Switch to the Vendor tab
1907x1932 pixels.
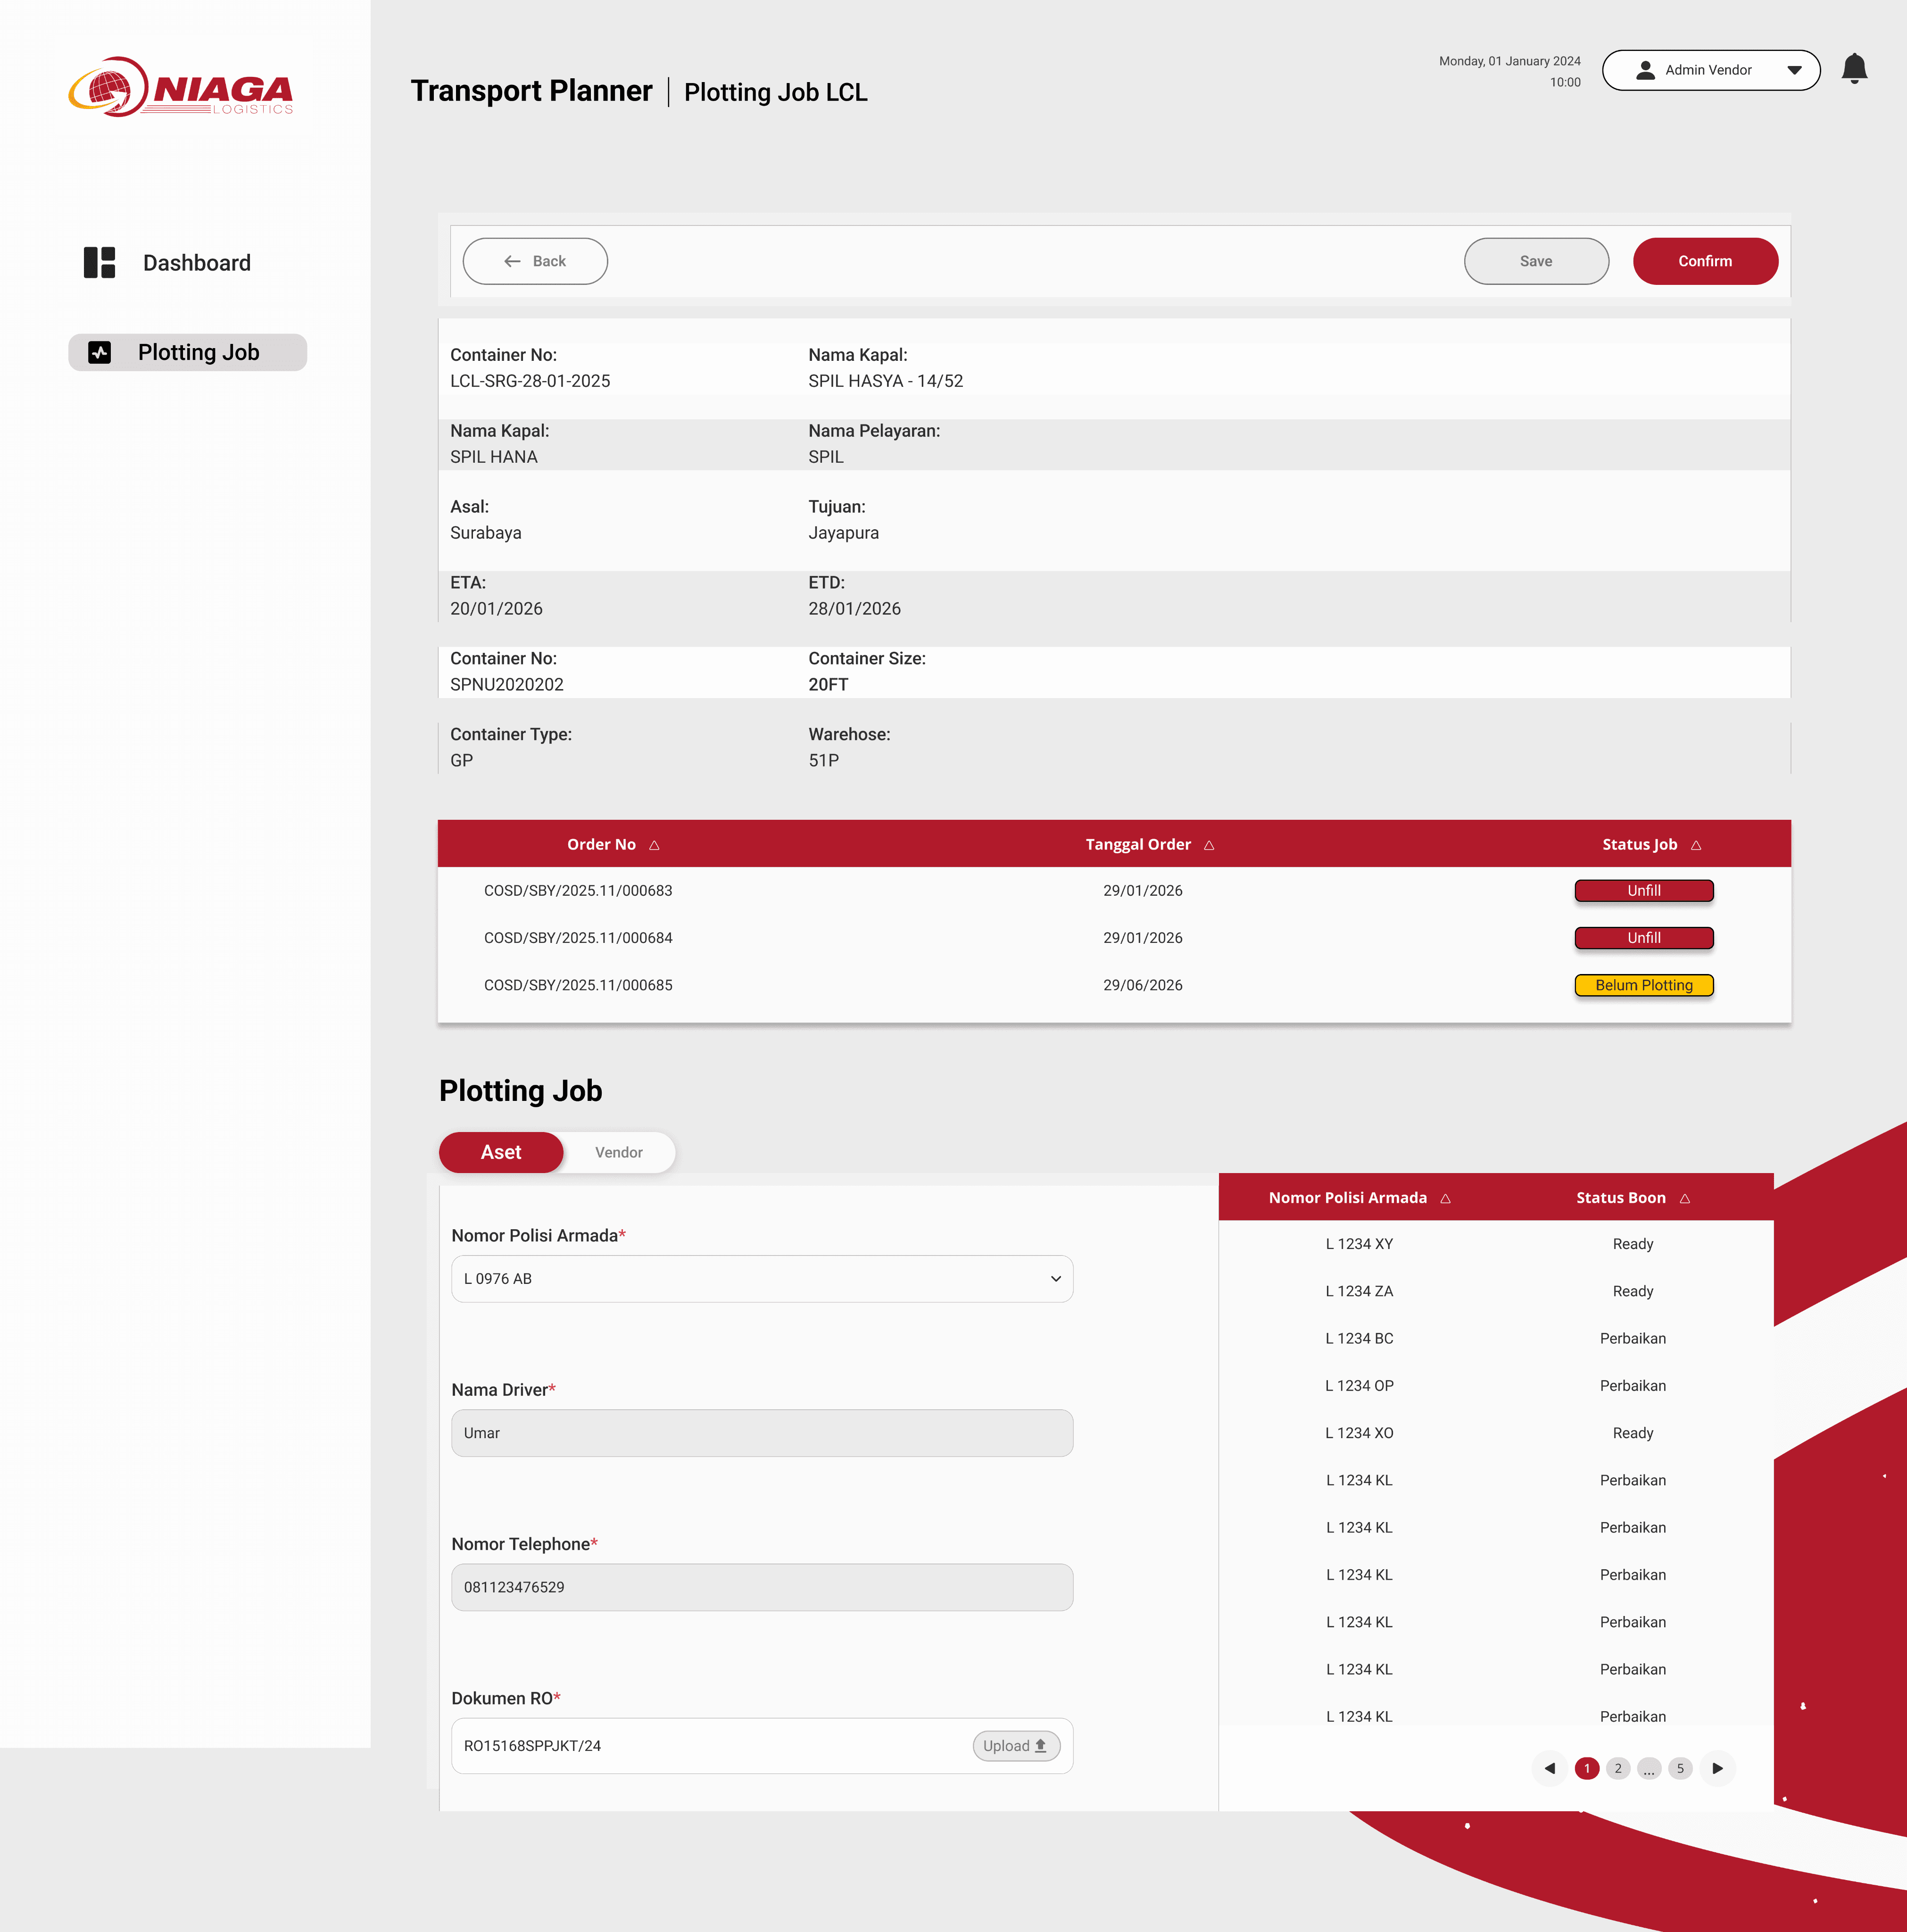pyautogui.click(x=618, y=1152)
